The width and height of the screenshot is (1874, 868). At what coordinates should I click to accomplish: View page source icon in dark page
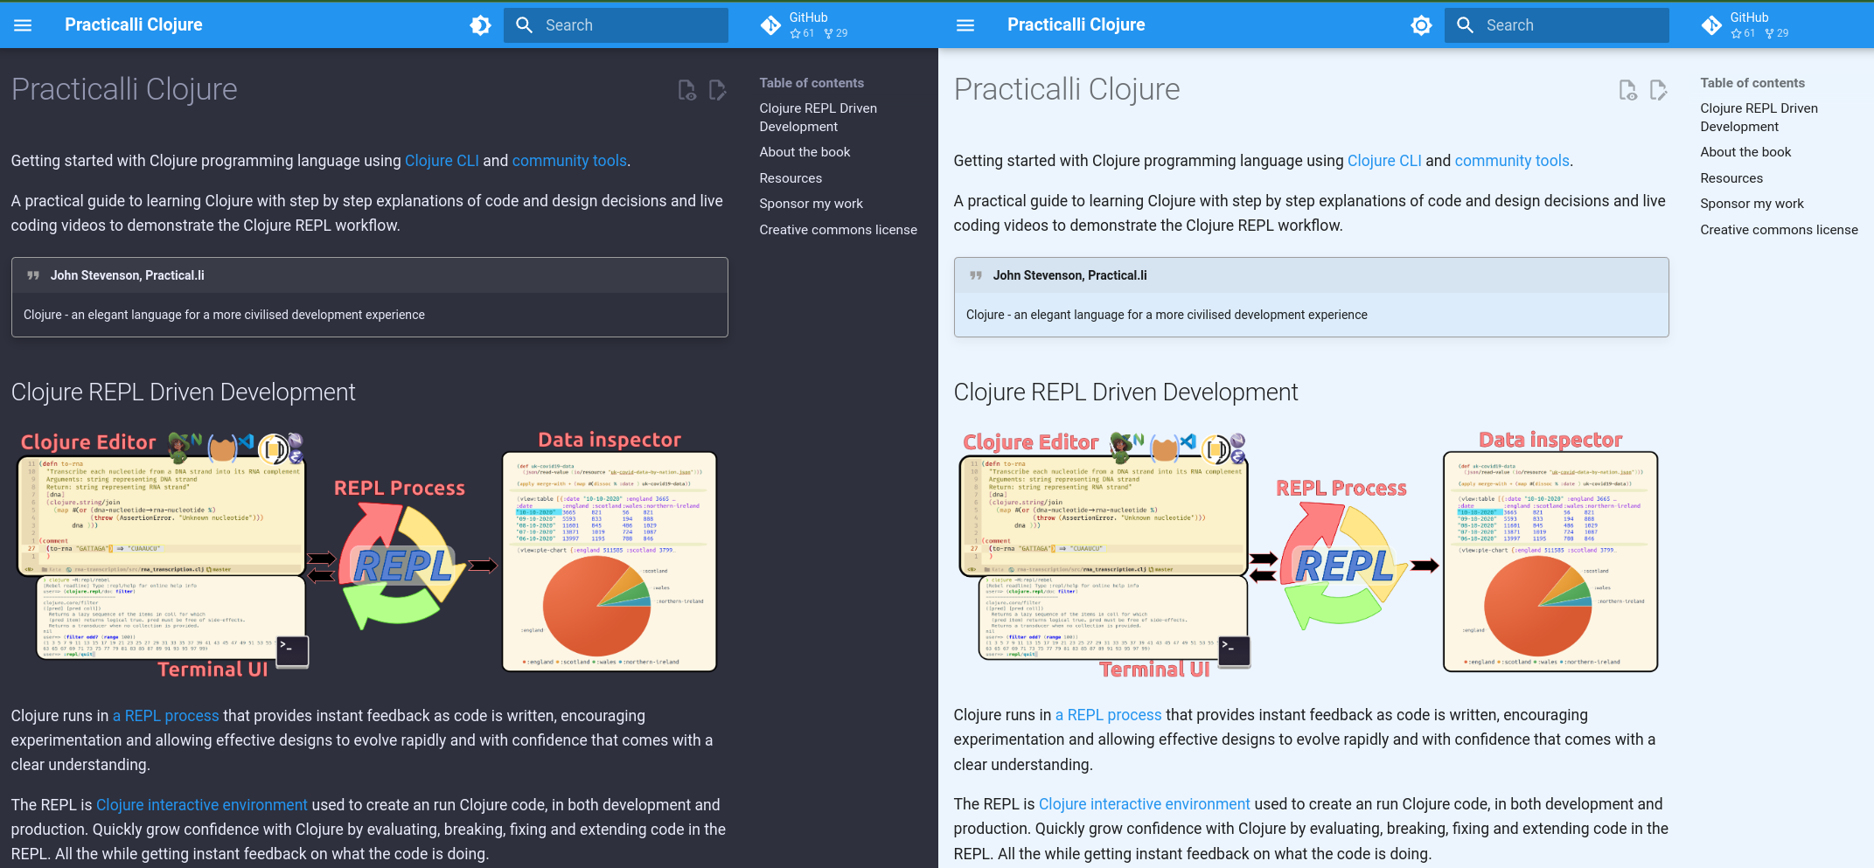point(687,90)
